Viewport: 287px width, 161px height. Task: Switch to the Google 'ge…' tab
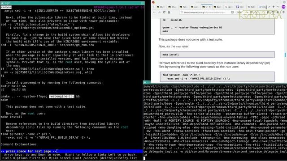point(229,7)
